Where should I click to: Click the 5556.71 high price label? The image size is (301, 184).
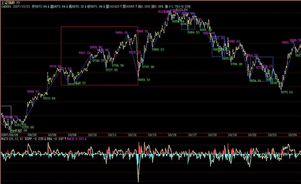pos(33,92)
